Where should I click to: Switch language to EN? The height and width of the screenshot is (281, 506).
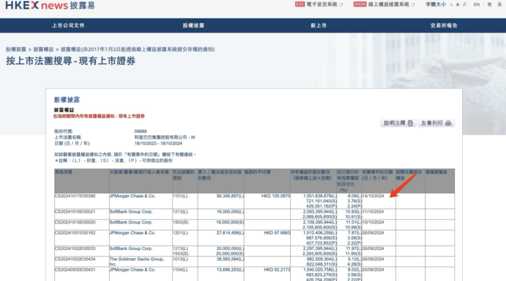pos(477,4)
